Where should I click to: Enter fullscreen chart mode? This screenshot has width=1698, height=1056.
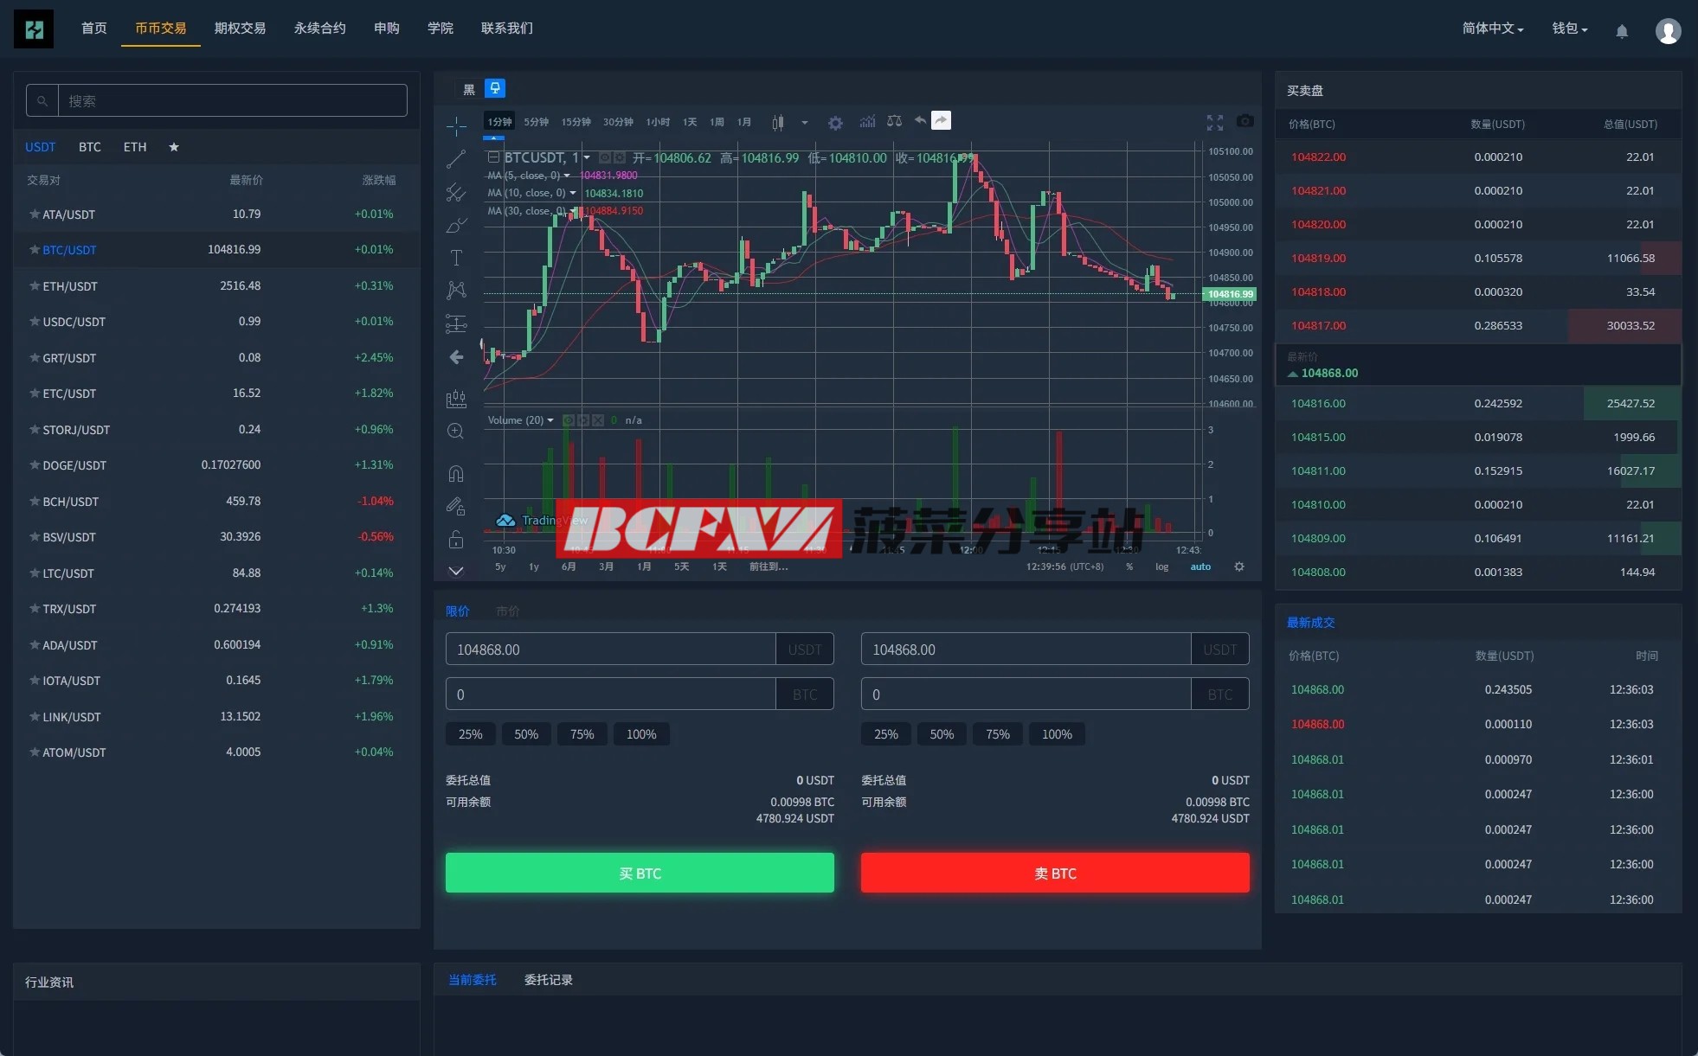coord(1215,122)
